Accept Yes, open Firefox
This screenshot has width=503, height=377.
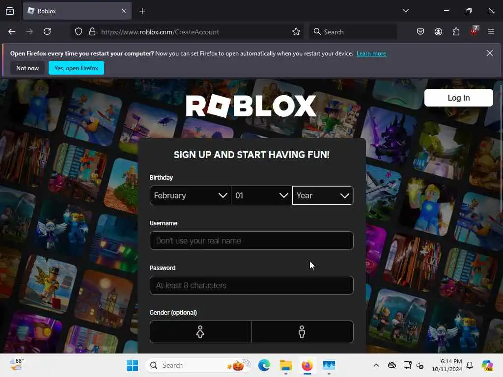pos(76,68)
